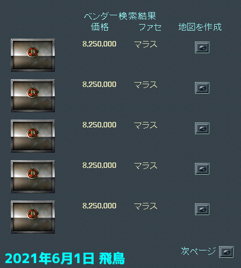Click the マラス facet in the fourth row
The width and height of the screenshot is (241, 268).
[146, 166]
